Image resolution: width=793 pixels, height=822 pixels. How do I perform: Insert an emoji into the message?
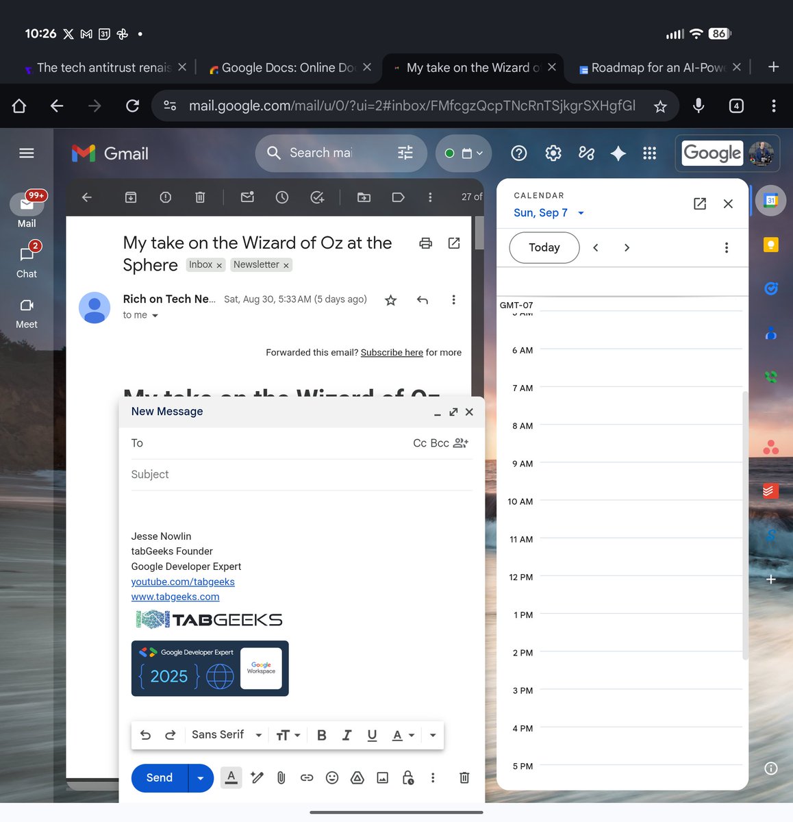[332, 777]
